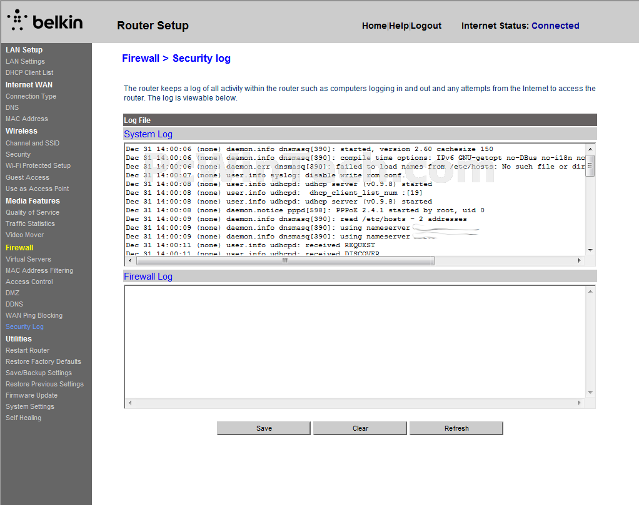Open Video Mover settings
The height and width of the screenshot is (505, 639).
tap(24, 235)
